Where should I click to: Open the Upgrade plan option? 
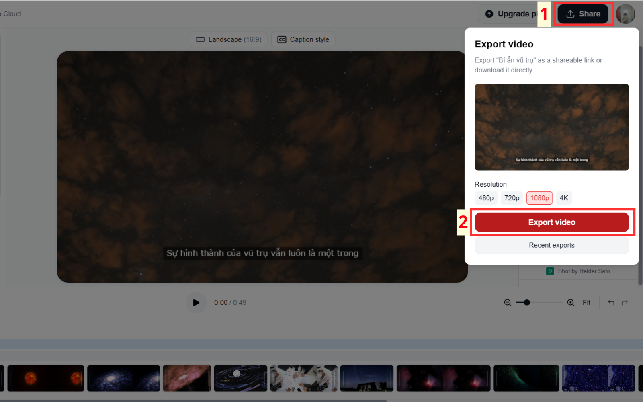508,14
